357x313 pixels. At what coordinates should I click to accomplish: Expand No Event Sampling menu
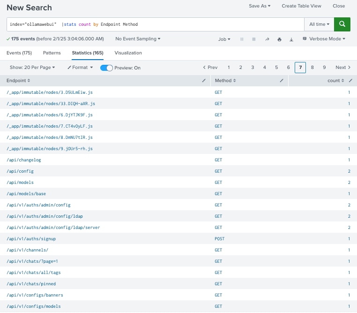[138, 39]
